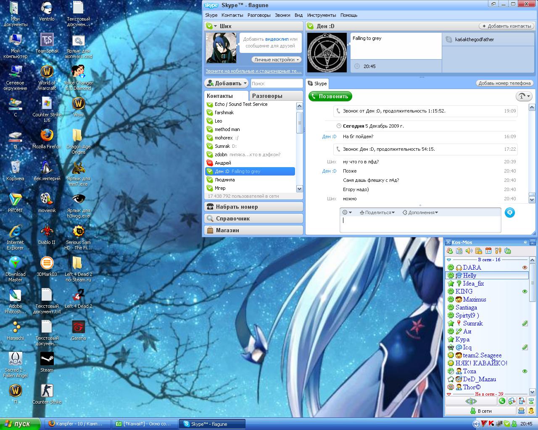Open the Контакты menu in Skype menu bar
Screen dimensions: 538x430
[232, 15]
